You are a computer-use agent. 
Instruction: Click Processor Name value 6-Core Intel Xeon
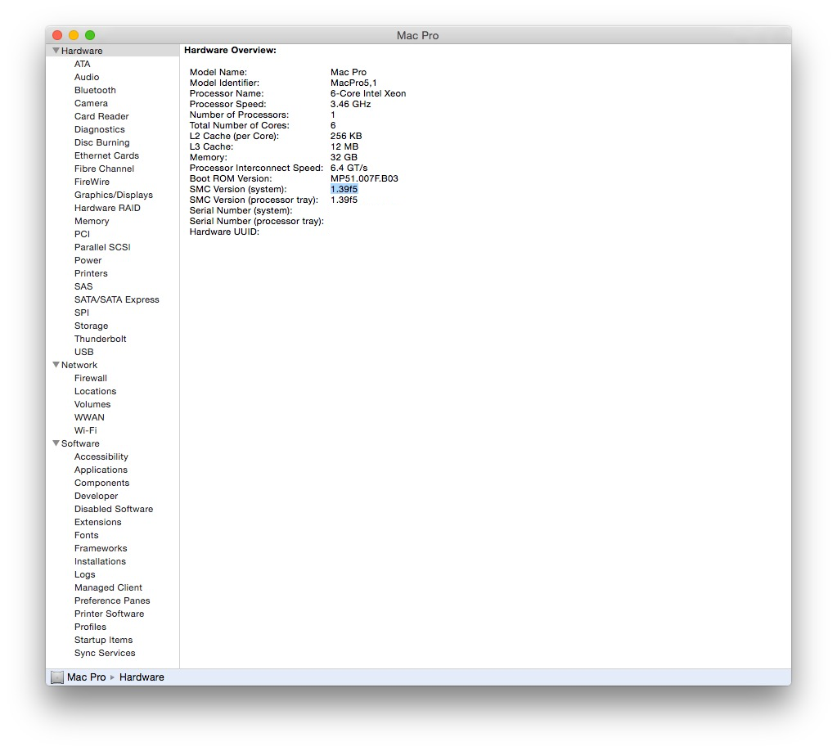368,93
